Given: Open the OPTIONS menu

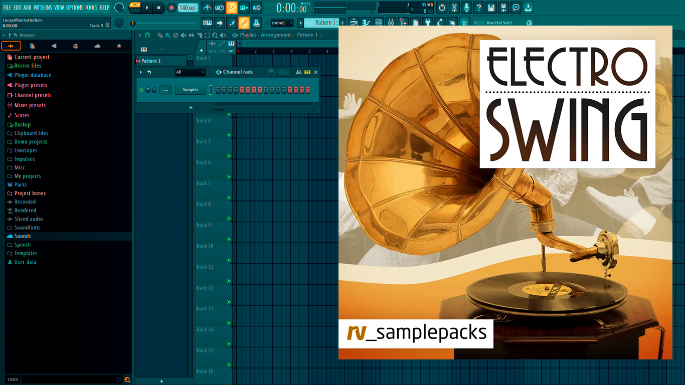Looking at the screenshot, I should (75, 8).
